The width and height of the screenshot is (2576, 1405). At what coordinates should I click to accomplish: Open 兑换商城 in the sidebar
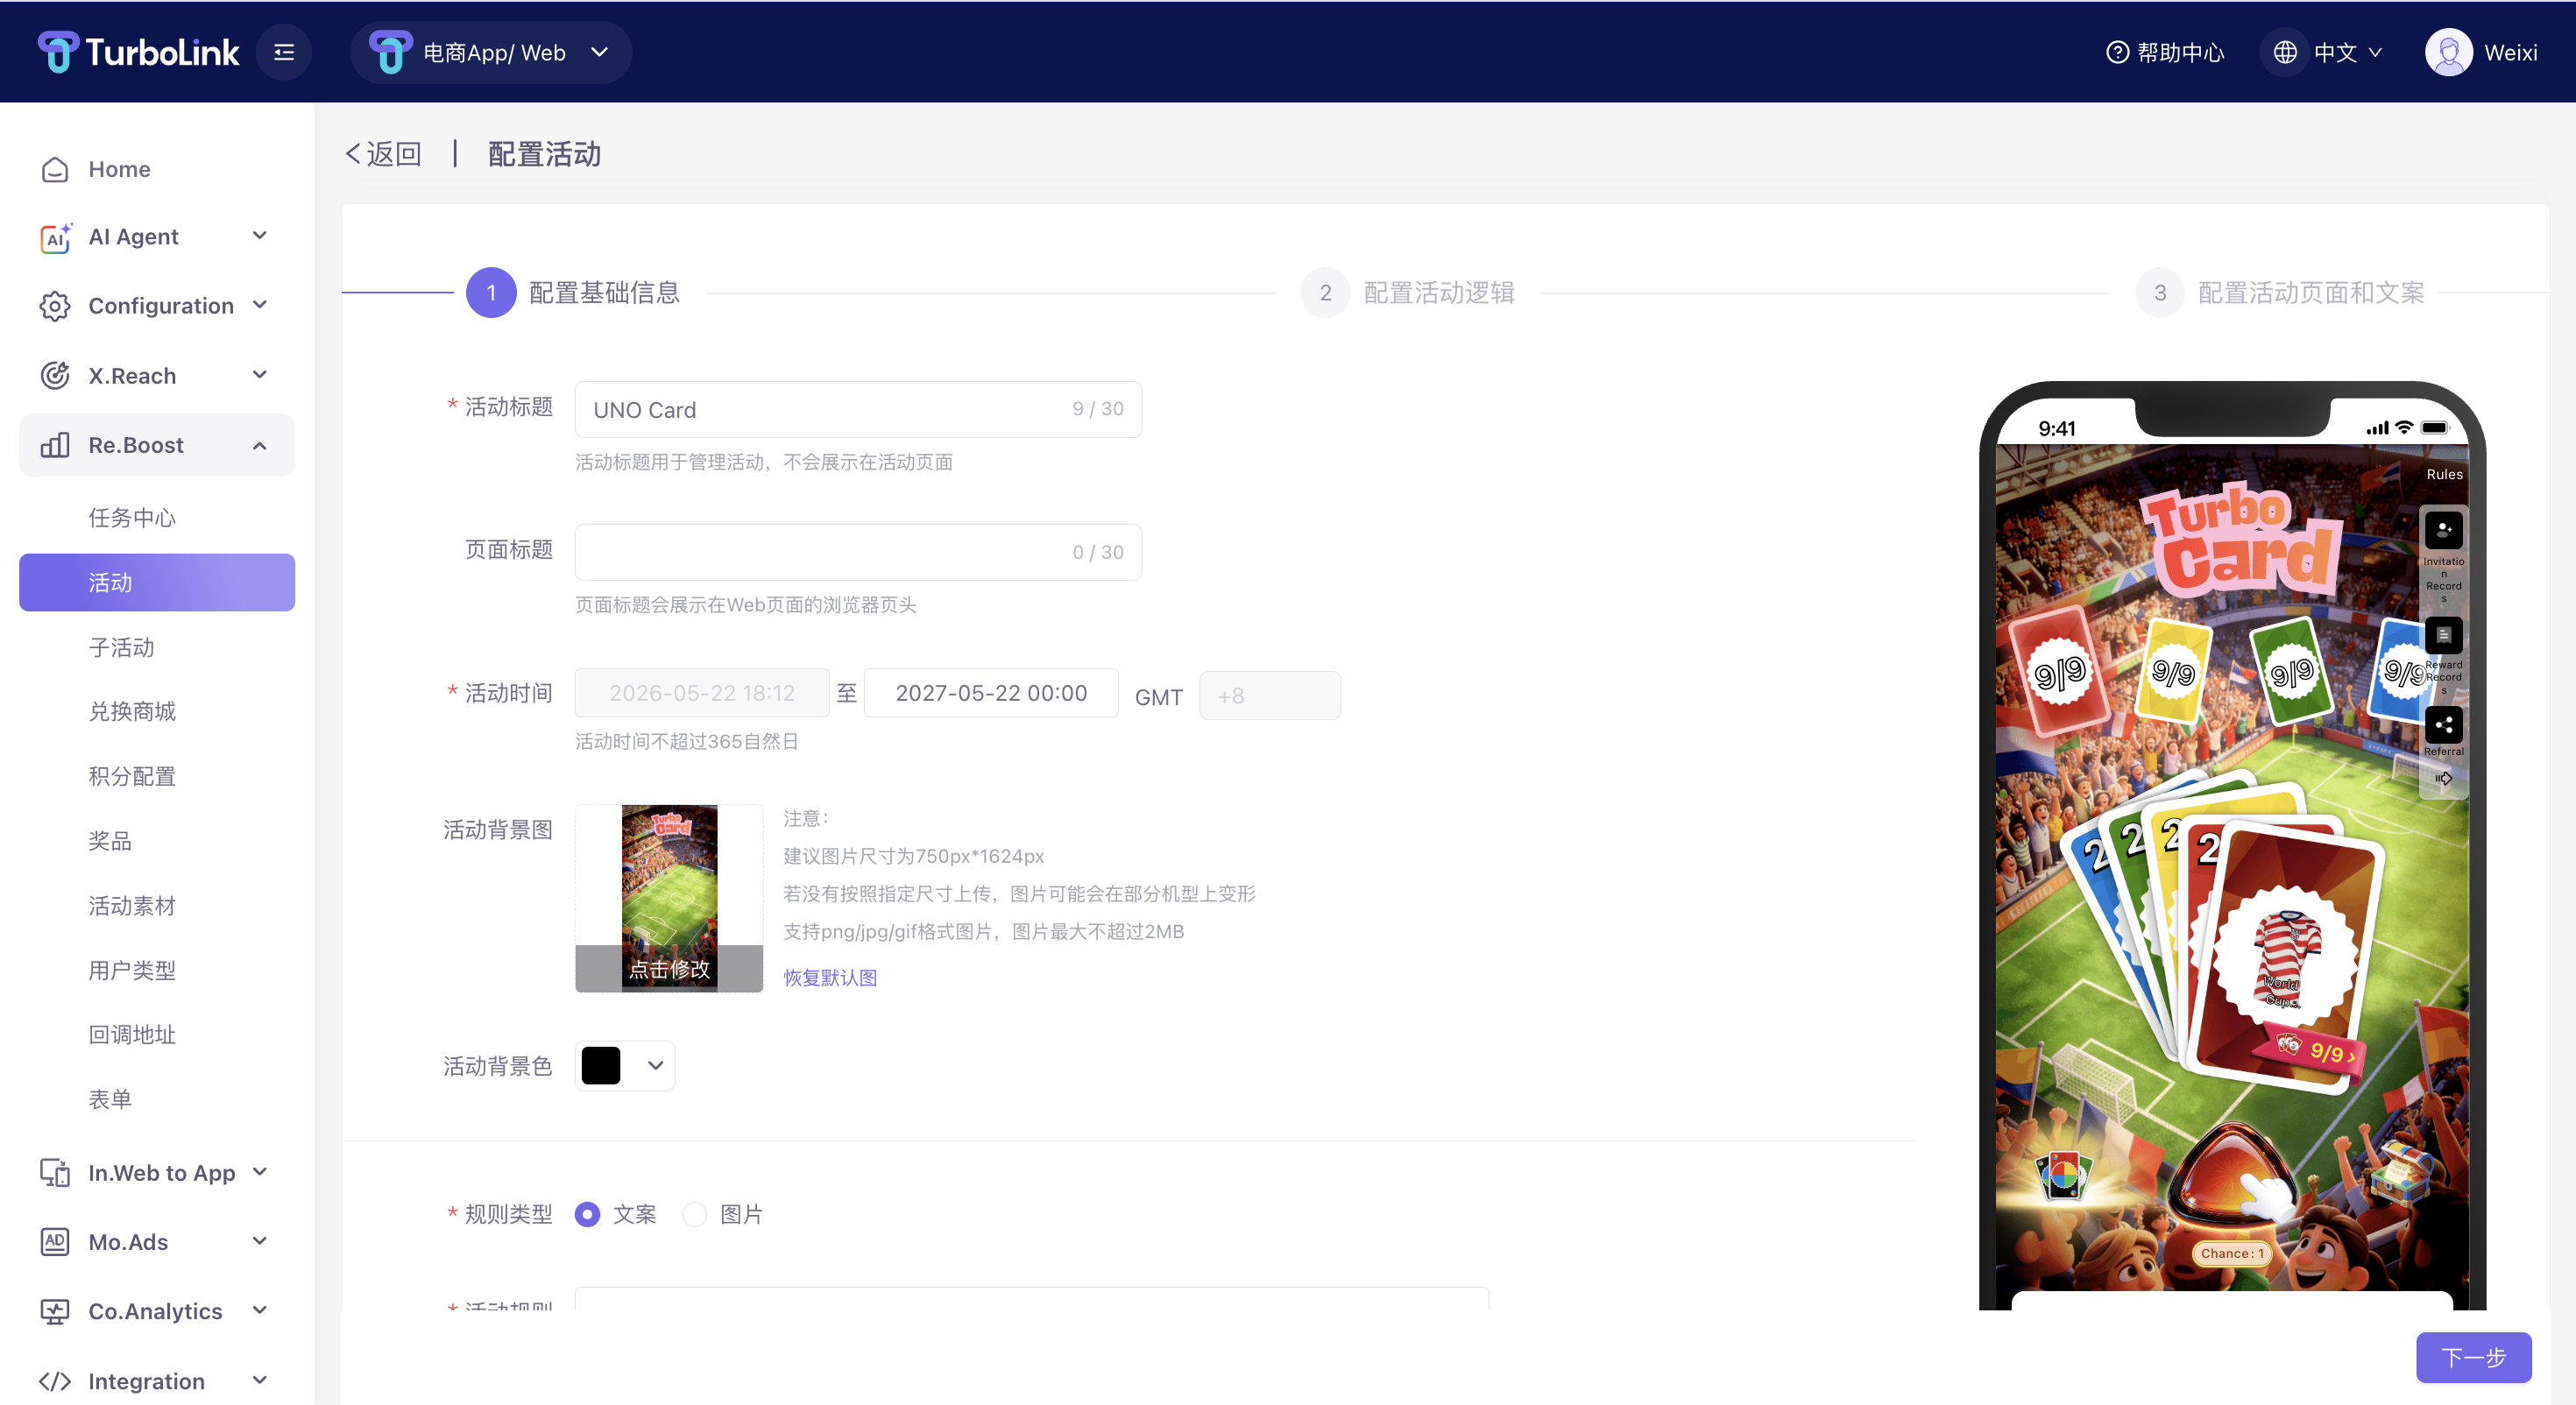click(x=132, y=711)
